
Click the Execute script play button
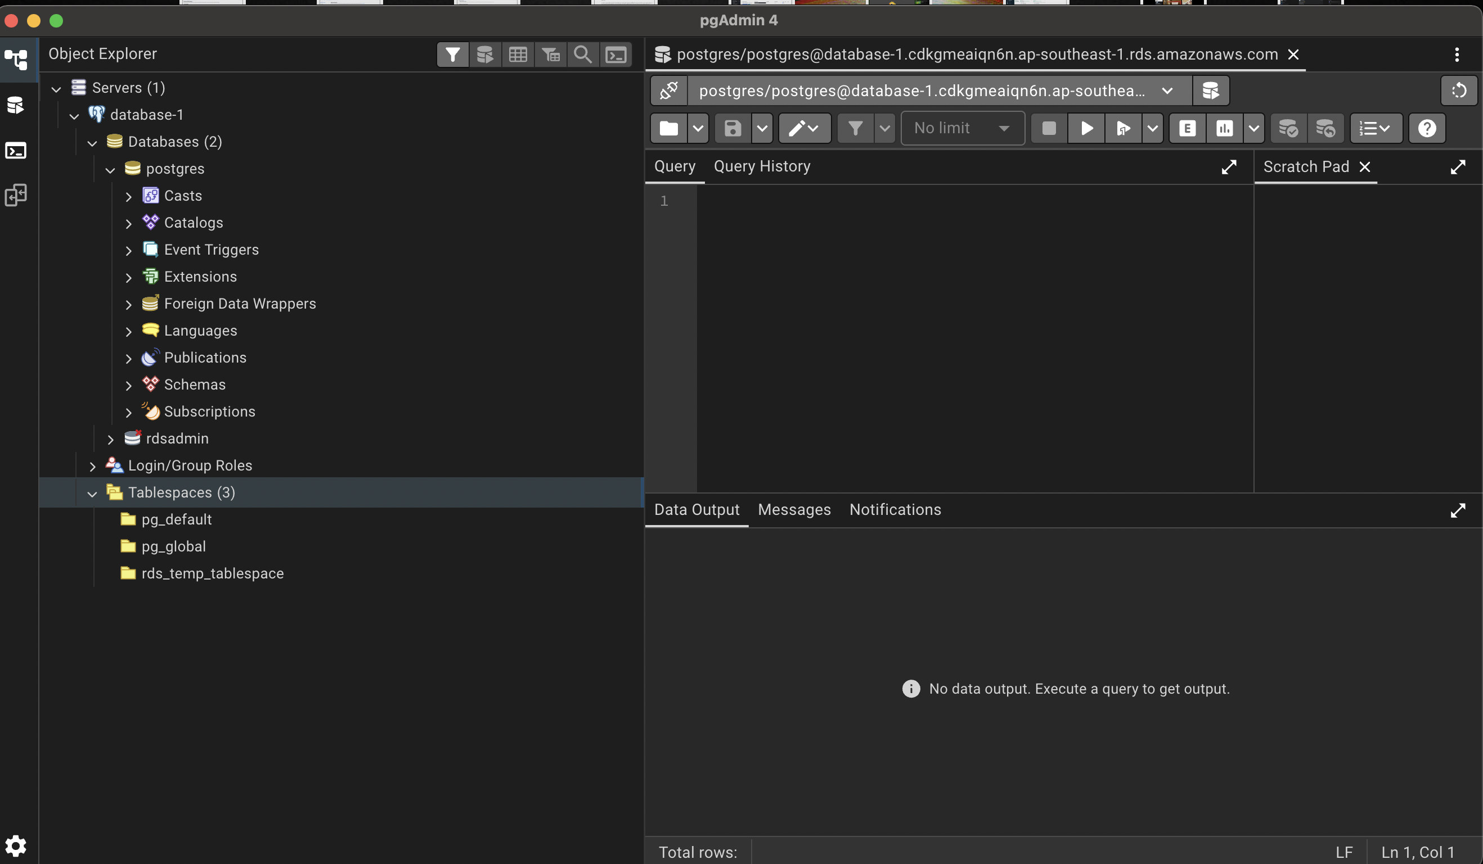[x=1086, y=128]
